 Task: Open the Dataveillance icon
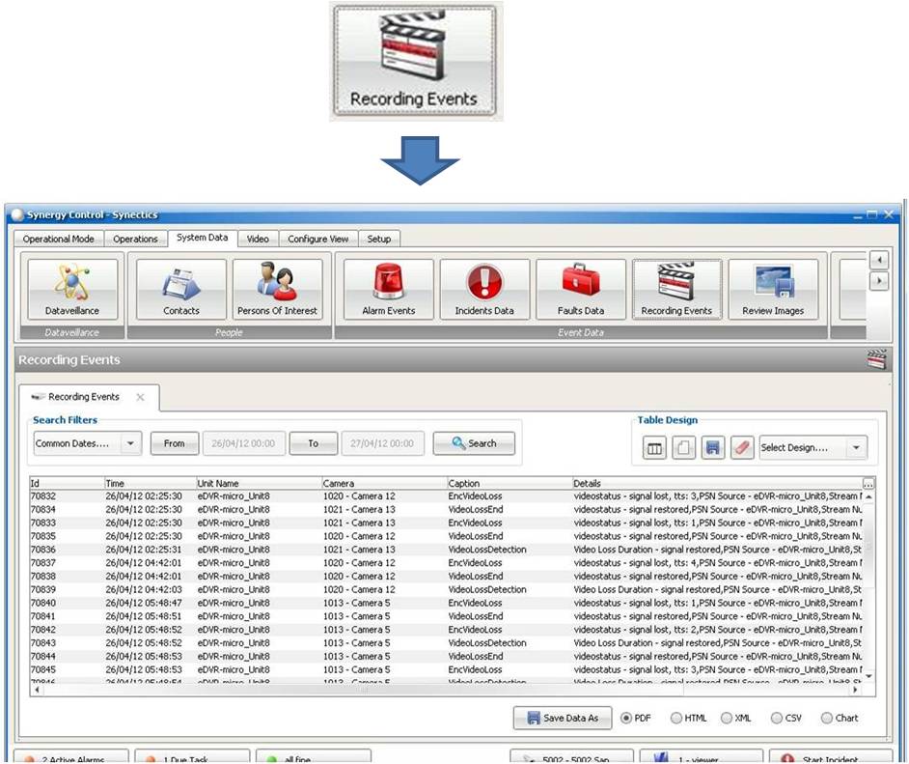coord(72,289)
